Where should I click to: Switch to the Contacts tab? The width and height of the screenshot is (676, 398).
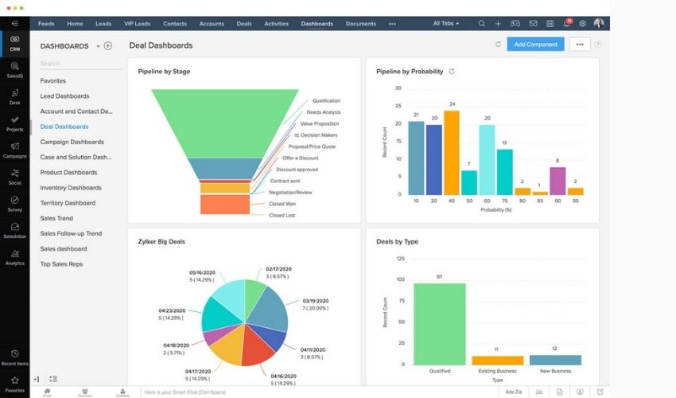coord(175,24)
